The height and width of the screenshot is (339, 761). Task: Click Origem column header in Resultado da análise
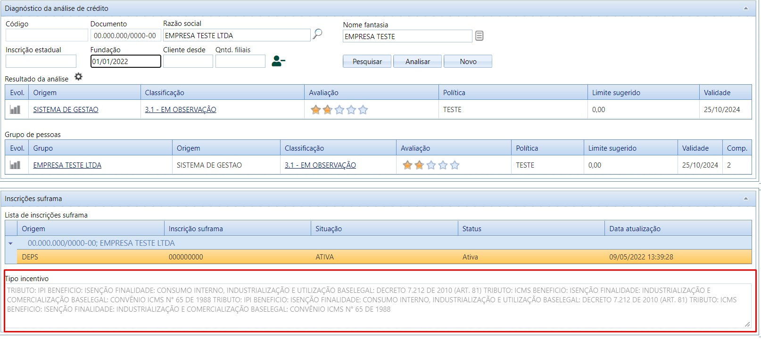click(x=84, y=93)
